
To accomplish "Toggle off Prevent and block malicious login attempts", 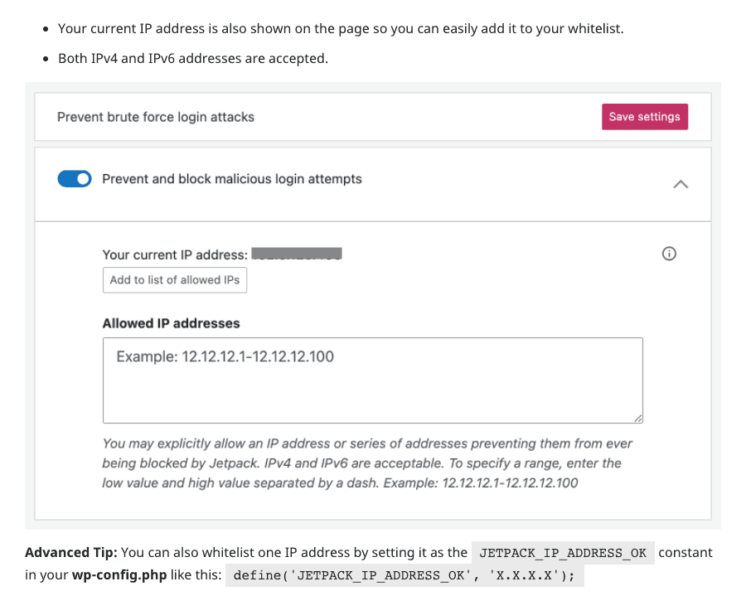I will [x=75, y=179].
